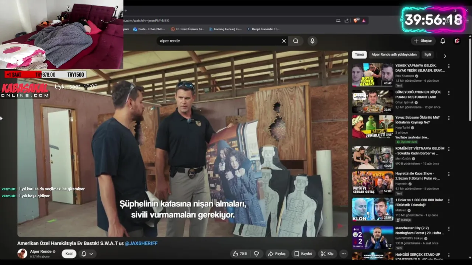Click Enis Kirazoglu channel name
This screenshot has height=265, width=472.
405,76
